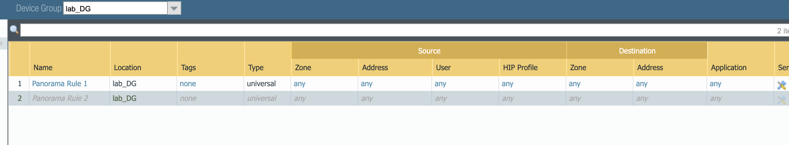This screenshot has height=145, width=789.
Task: Sort by the Name column header
Action: pos(43,67)
